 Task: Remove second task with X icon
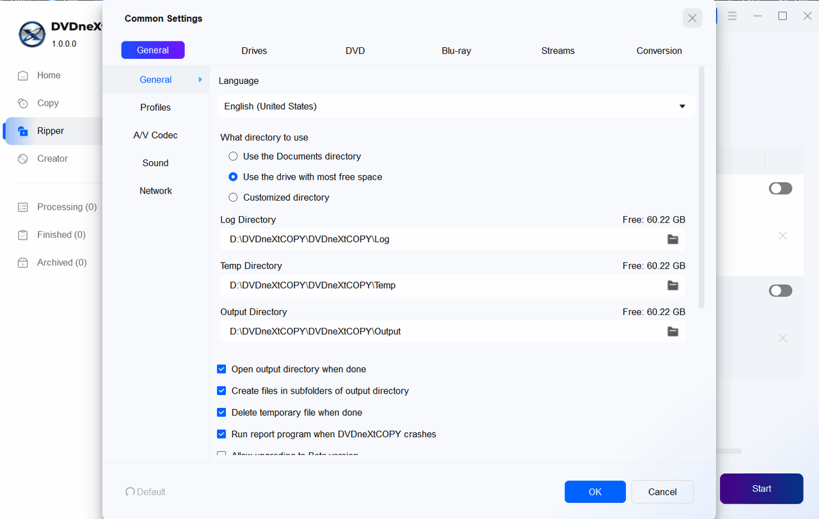coord(783,337)
